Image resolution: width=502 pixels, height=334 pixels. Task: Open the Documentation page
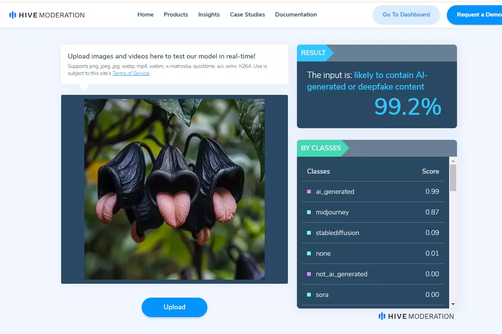tap(296, 15)
